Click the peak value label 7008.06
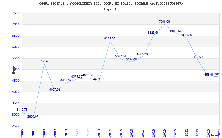222x138 pixels. [164, 22]
